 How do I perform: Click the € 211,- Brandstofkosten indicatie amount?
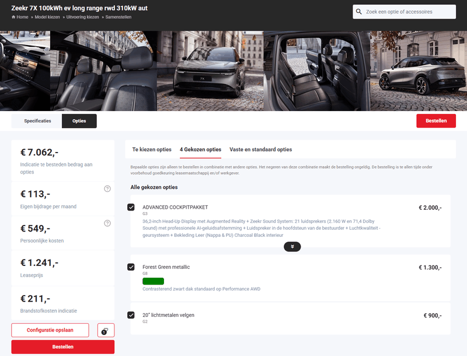35,299
